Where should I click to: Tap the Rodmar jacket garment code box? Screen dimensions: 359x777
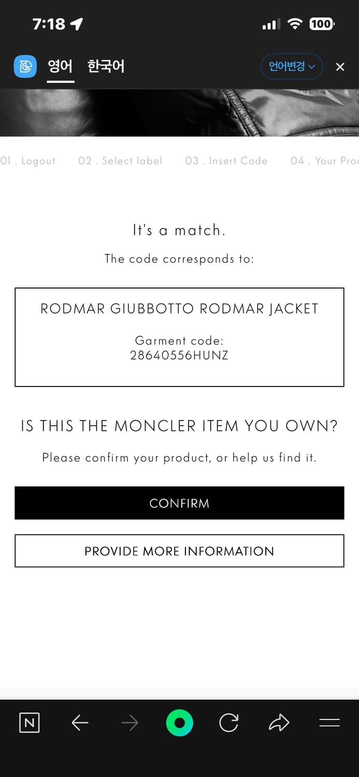click(179, 337)
